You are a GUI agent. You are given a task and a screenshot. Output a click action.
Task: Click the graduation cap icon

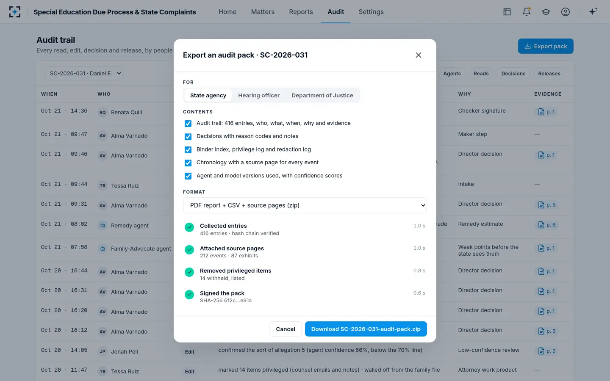point(546,12)
